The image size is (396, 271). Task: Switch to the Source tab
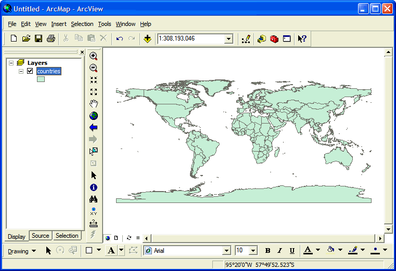pyautogui.click(x=41, y=236)
